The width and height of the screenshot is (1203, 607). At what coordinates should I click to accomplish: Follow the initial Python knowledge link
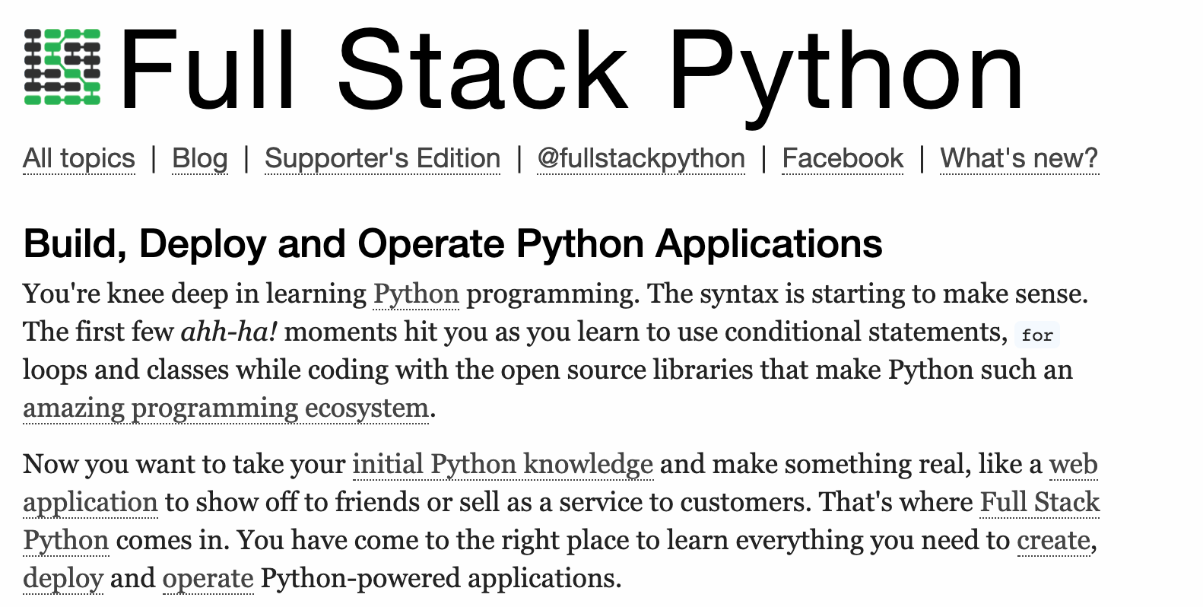pyautogui.click(x=503, y=465)
